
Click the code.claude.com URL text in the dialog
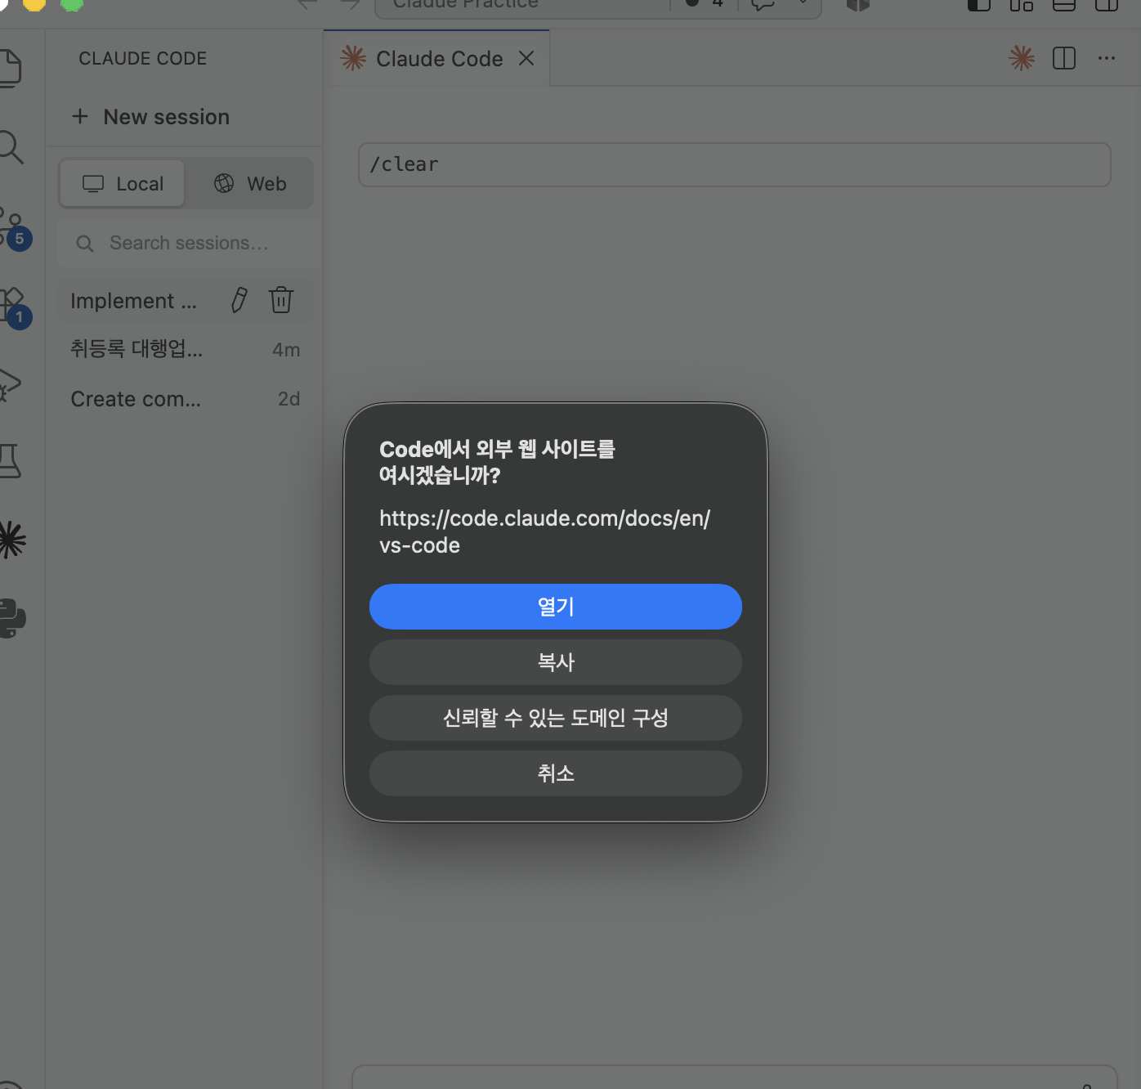(545, 531)
